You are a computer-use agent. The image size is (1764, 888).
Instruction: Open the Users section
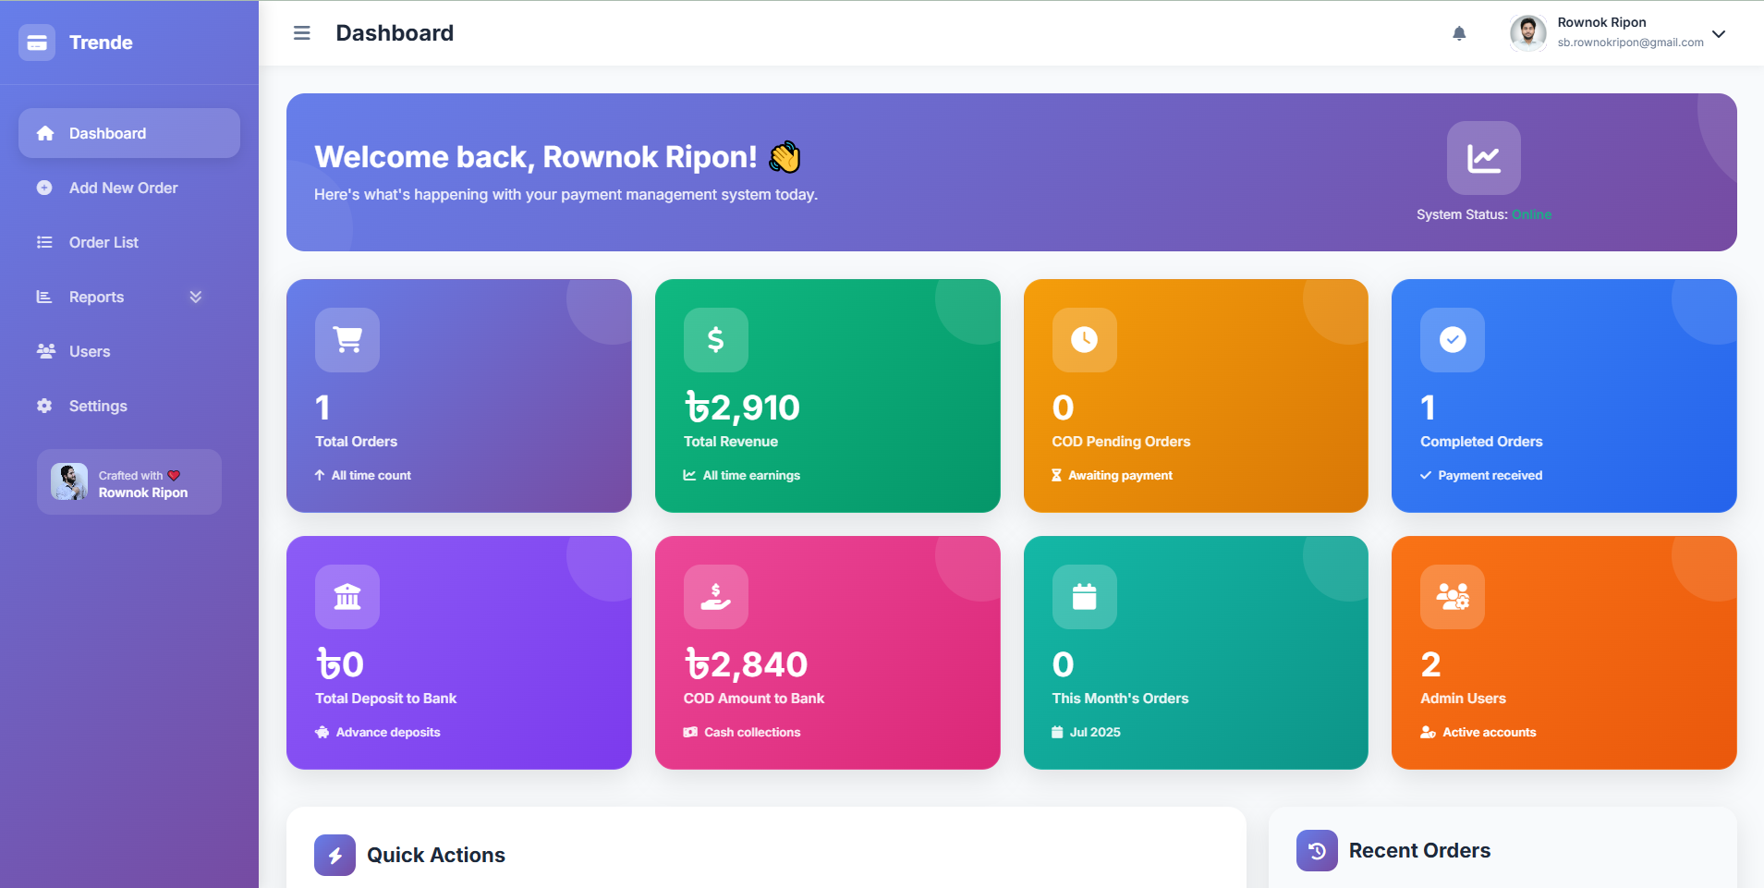click(89, 351)
